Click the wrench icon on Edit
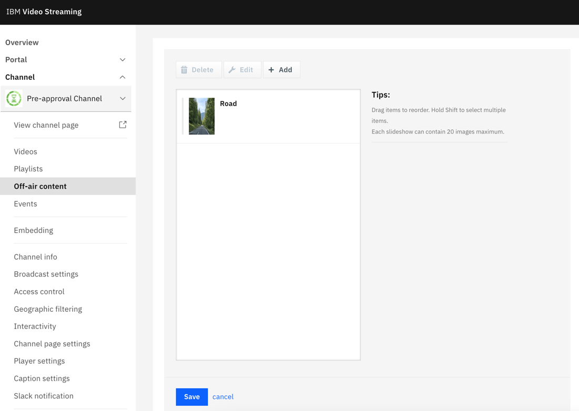The width and height of the screenshot is (579, 411). 232,70
